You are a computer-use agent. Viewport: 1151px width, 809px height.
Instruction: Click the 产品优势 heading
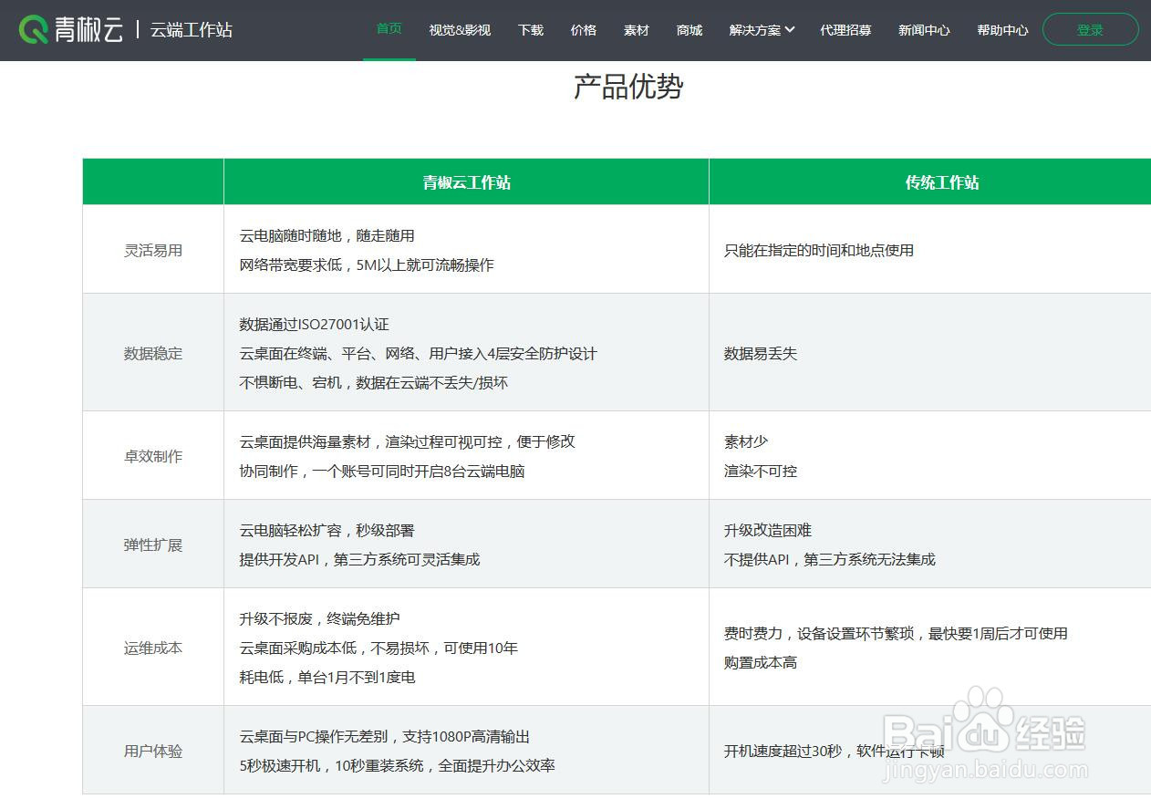click(x=627, y=88)
